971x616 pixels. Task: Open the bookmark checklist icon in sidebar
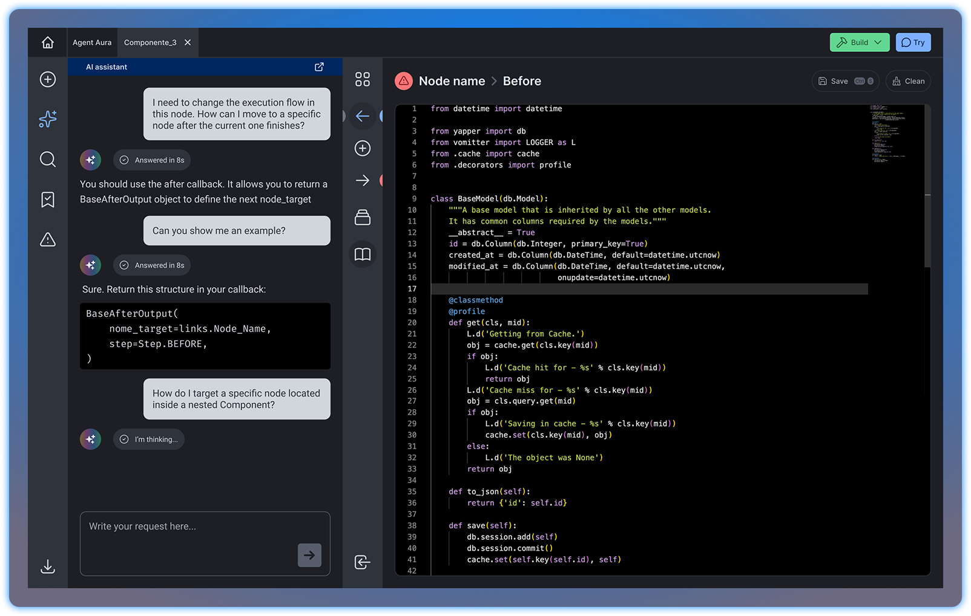[48, 199]
